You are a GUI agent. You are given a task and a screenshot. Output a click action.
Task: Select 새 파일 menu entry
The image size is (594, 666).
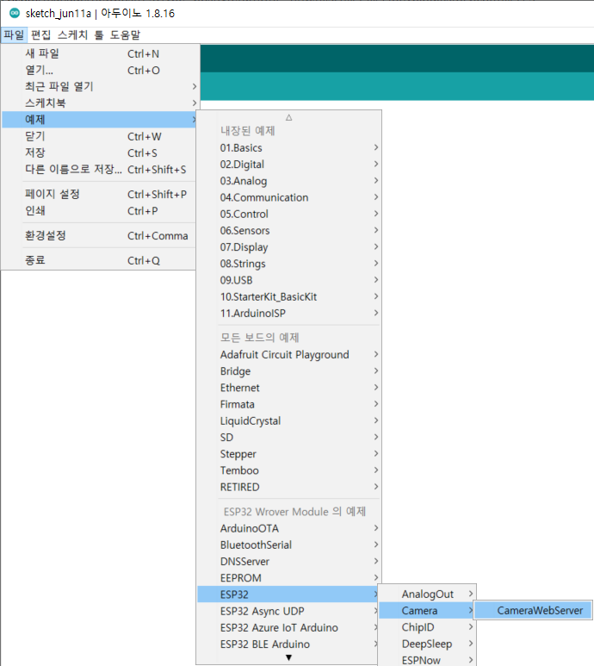[100, 54]
